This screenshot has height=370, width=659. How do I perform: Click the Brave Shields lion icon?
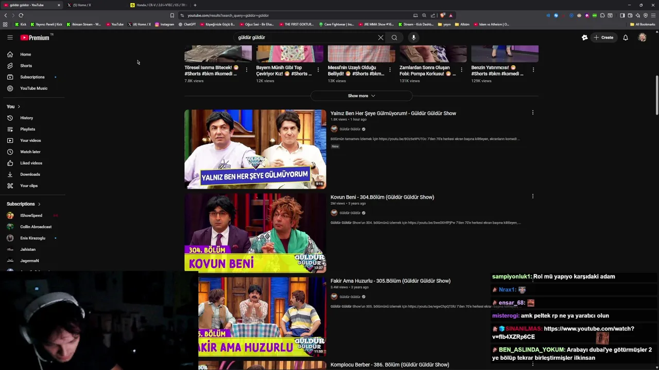click(x=443, y=15)
